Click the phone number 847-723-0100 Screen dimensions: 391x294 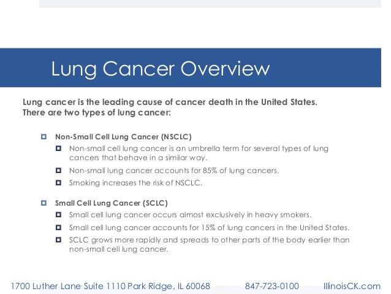tap(271, 287)
